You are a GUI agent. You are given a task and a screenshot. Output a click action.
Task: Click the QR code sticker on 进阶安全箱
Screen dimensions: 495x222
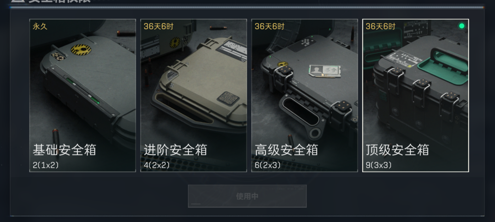pos(228,98)
